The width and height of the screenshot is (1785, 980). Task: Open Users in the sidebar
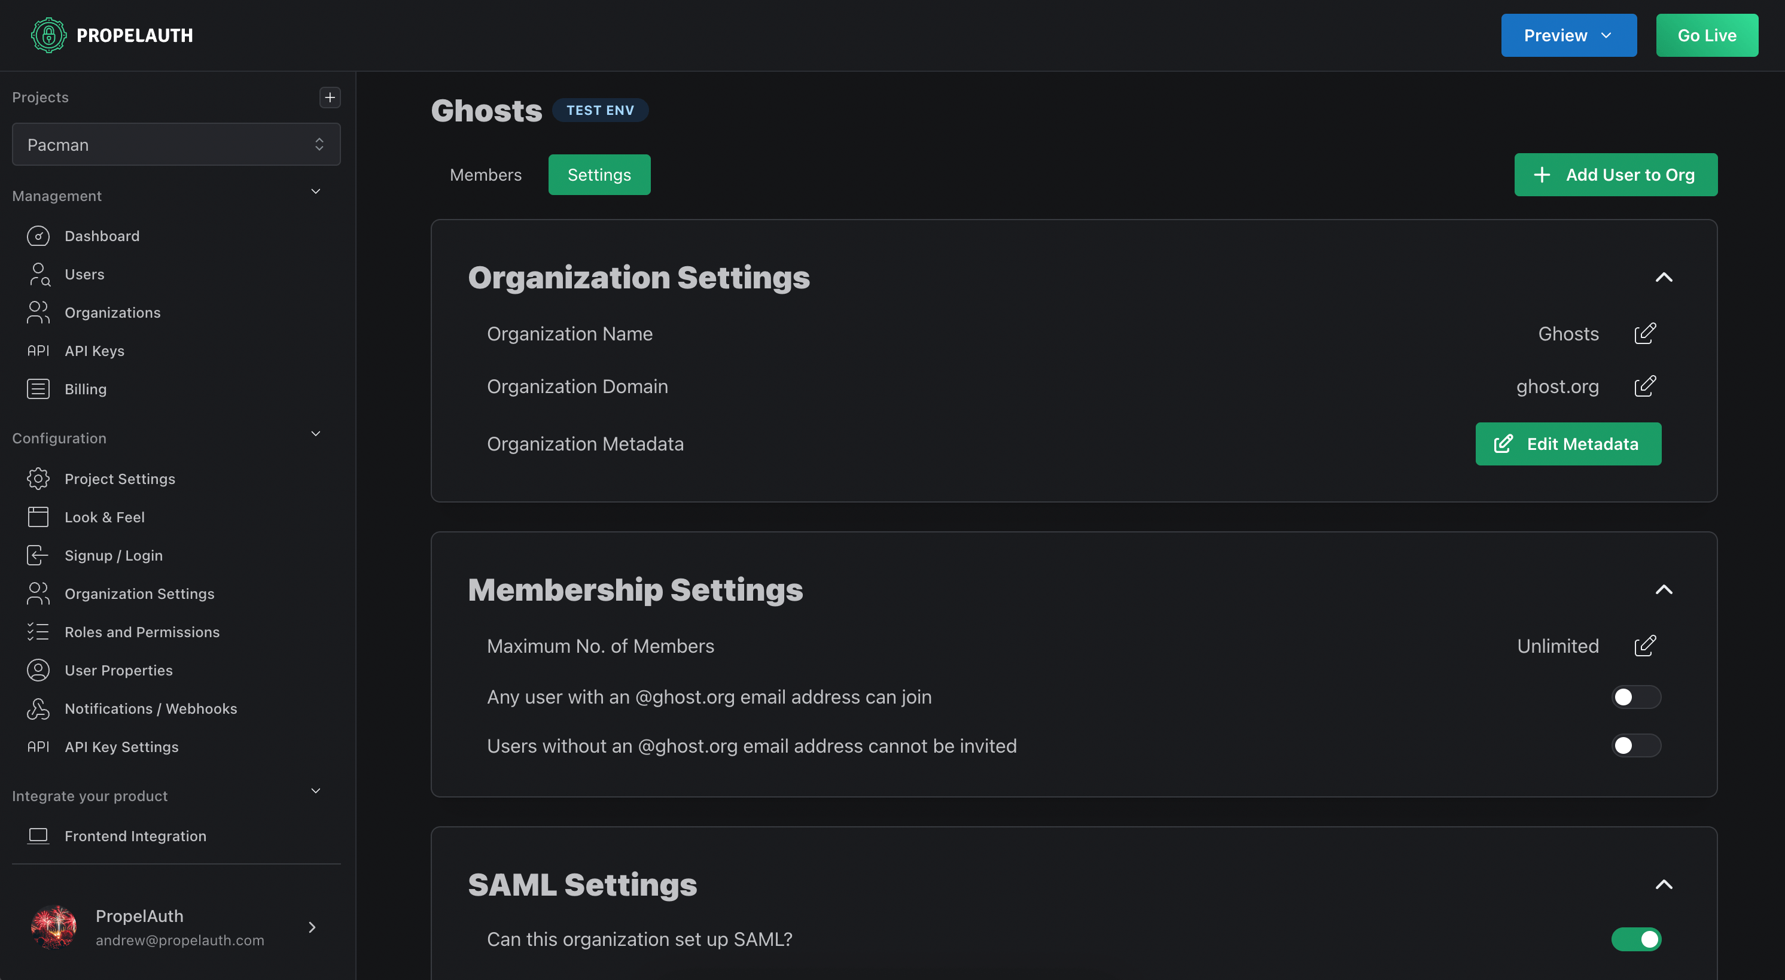(x=84, y=275)
